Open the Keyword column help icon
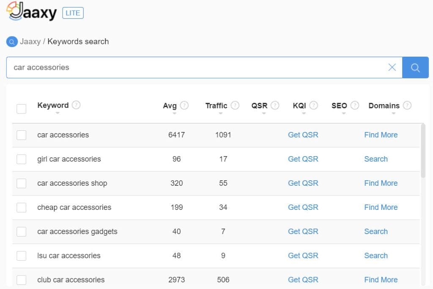Screen dimensions: 433x289 click(x=76, y=105)
